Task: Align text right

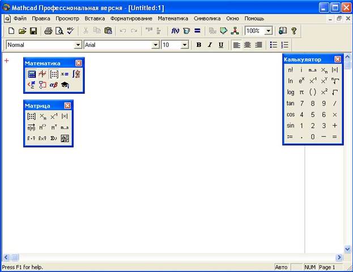Action: tap(258, 45)
